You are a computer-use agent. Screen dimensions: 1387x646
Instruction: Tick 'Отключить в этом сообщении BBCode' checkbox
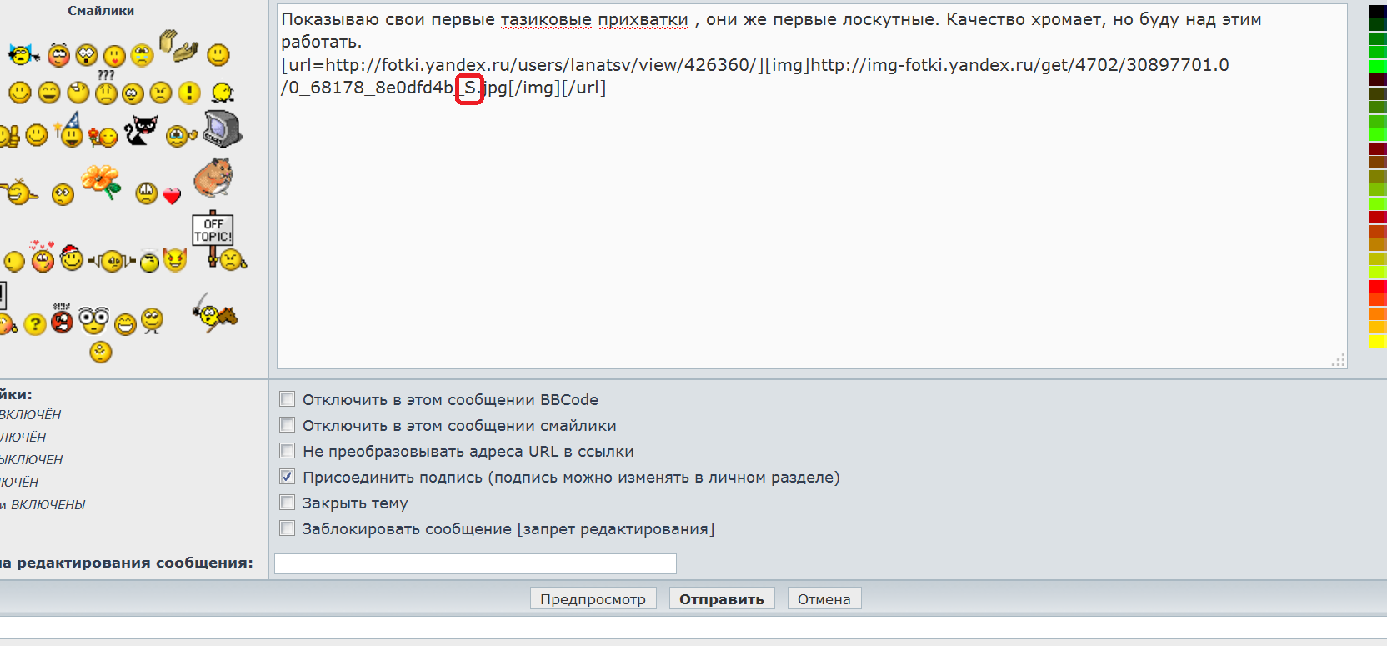tap(288, 399)
